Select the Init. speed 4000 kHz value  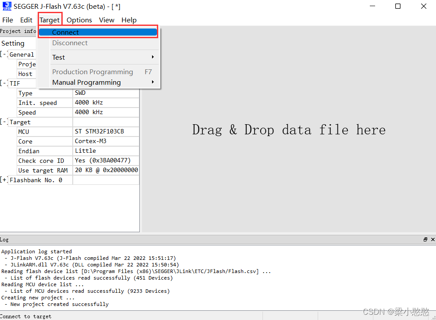(106, 102)
